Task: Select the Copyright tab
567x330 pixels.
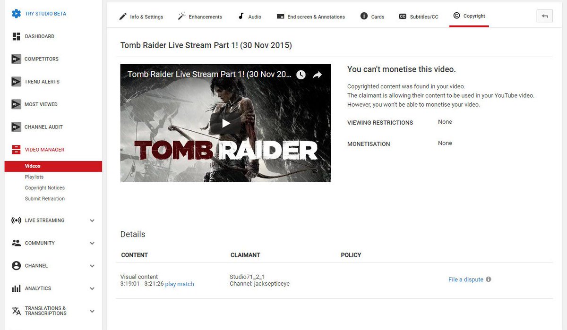Action: [469, 16]
